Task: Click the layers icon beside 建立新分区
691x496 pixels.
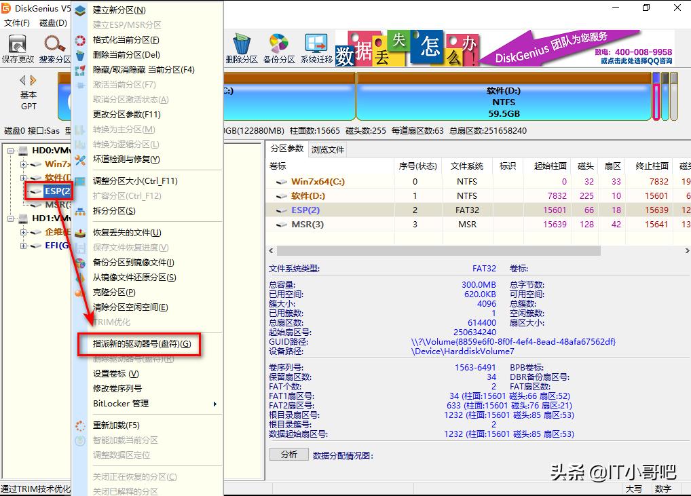Action: pos(81,12)
